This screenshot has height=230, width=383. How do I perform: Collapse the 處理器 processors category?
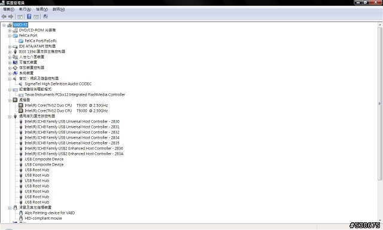click(10, 100)
